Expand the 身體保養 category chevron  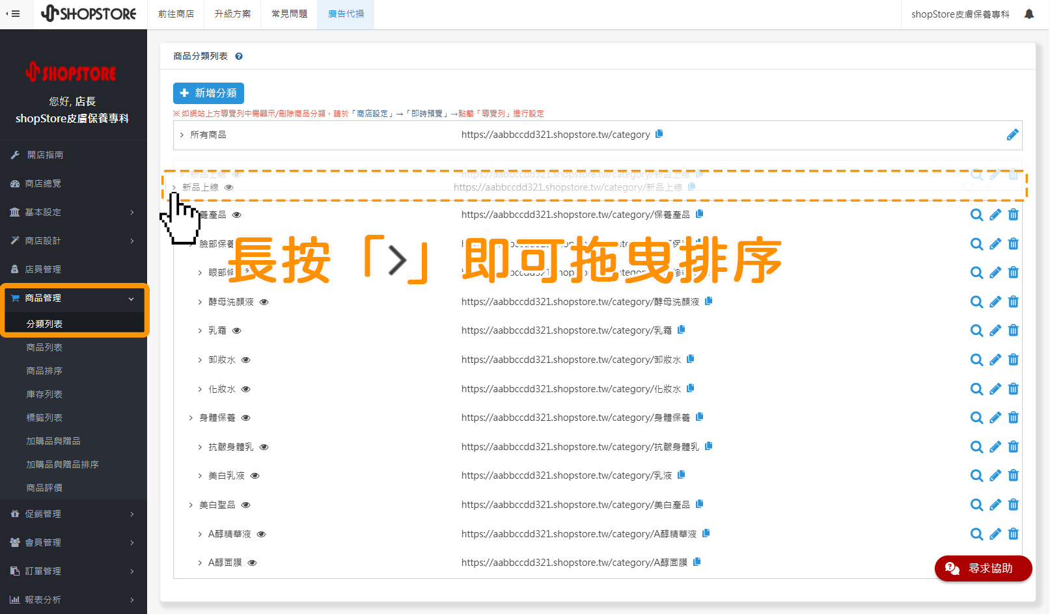(191, 418)
